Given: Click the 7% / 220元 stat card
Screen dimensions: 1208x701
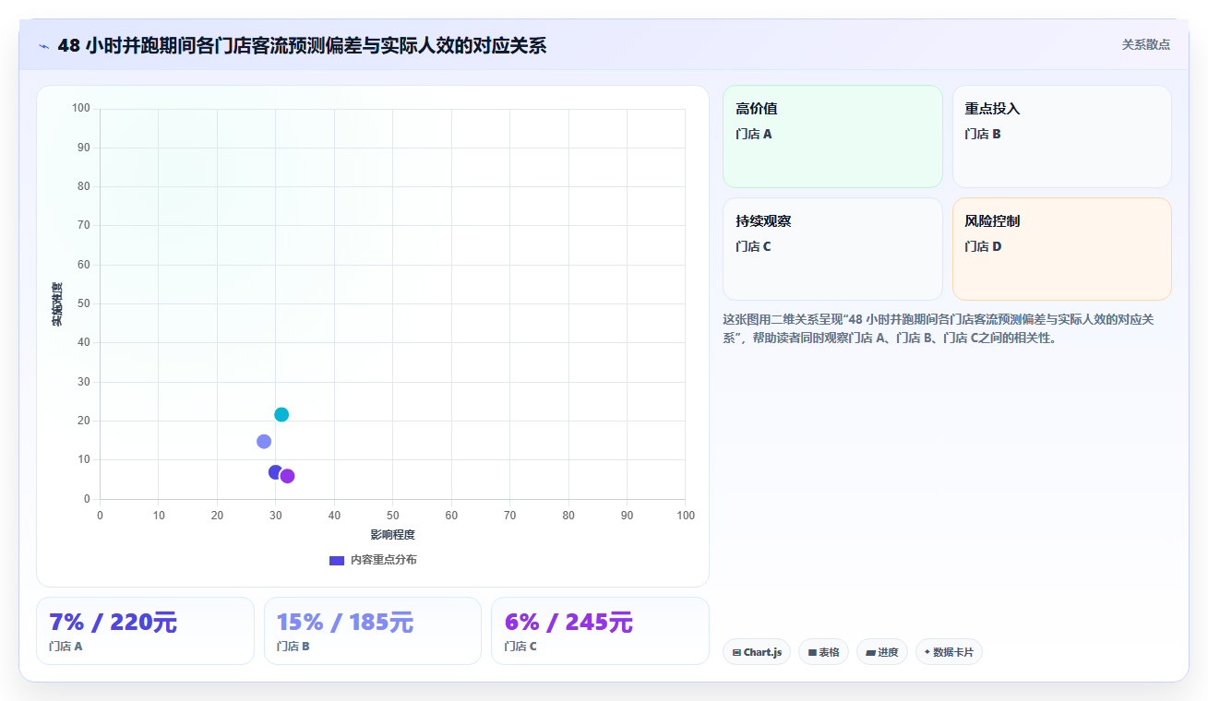Looking at the screenshot, I should click(145, 631).
